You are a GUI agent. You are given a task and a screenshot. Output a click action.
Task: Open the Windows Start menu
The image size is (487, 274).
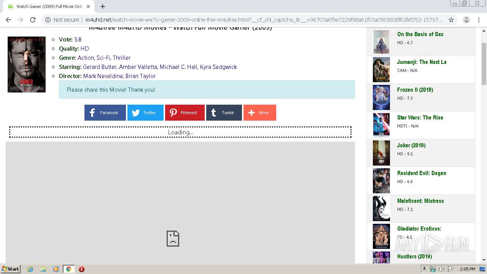[11, 269]
